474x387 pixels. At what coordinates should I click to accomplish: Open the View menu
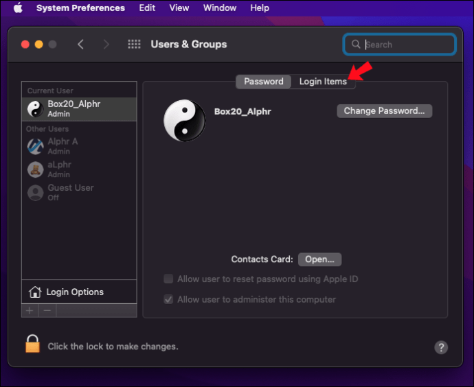(x=179, y=8)
